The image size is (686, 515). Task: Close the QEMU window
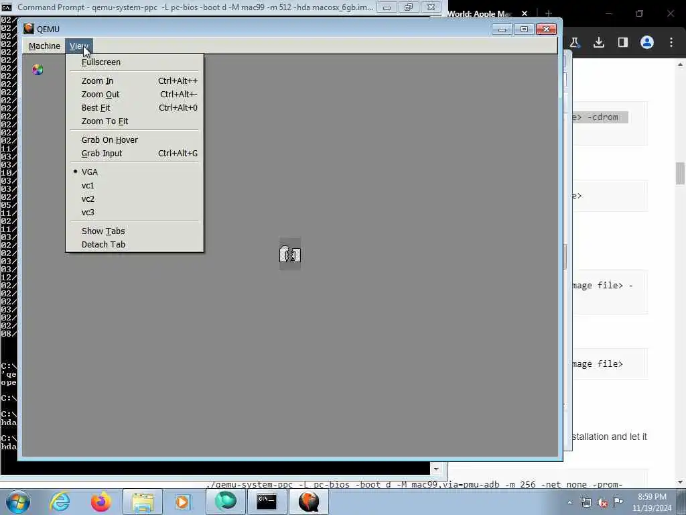pos(547,30)
